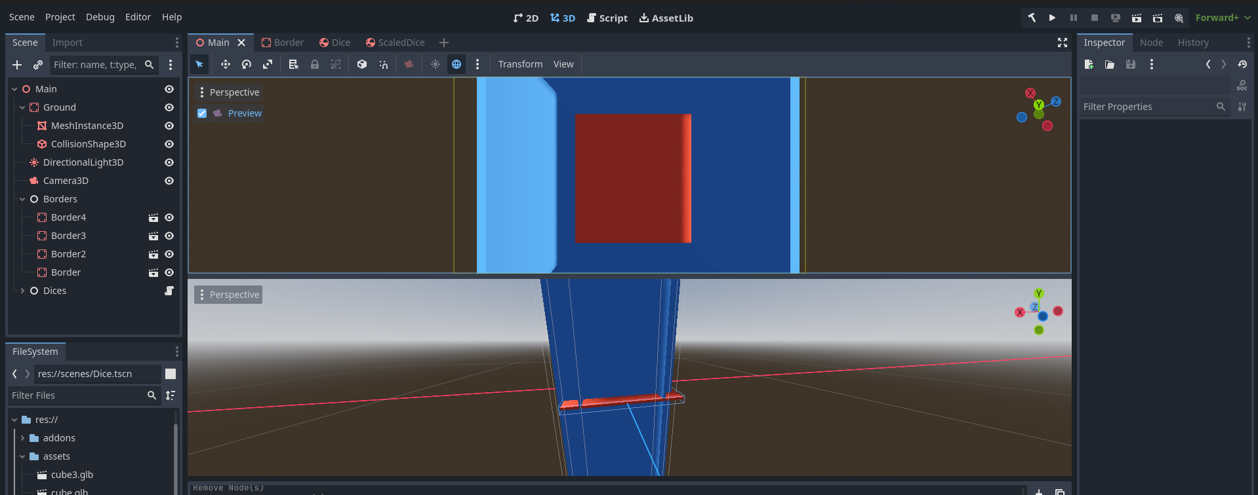Toggle distraction-free mode icon
Viewport: 1258px width, 495px height.
(x=1062, y=43)
